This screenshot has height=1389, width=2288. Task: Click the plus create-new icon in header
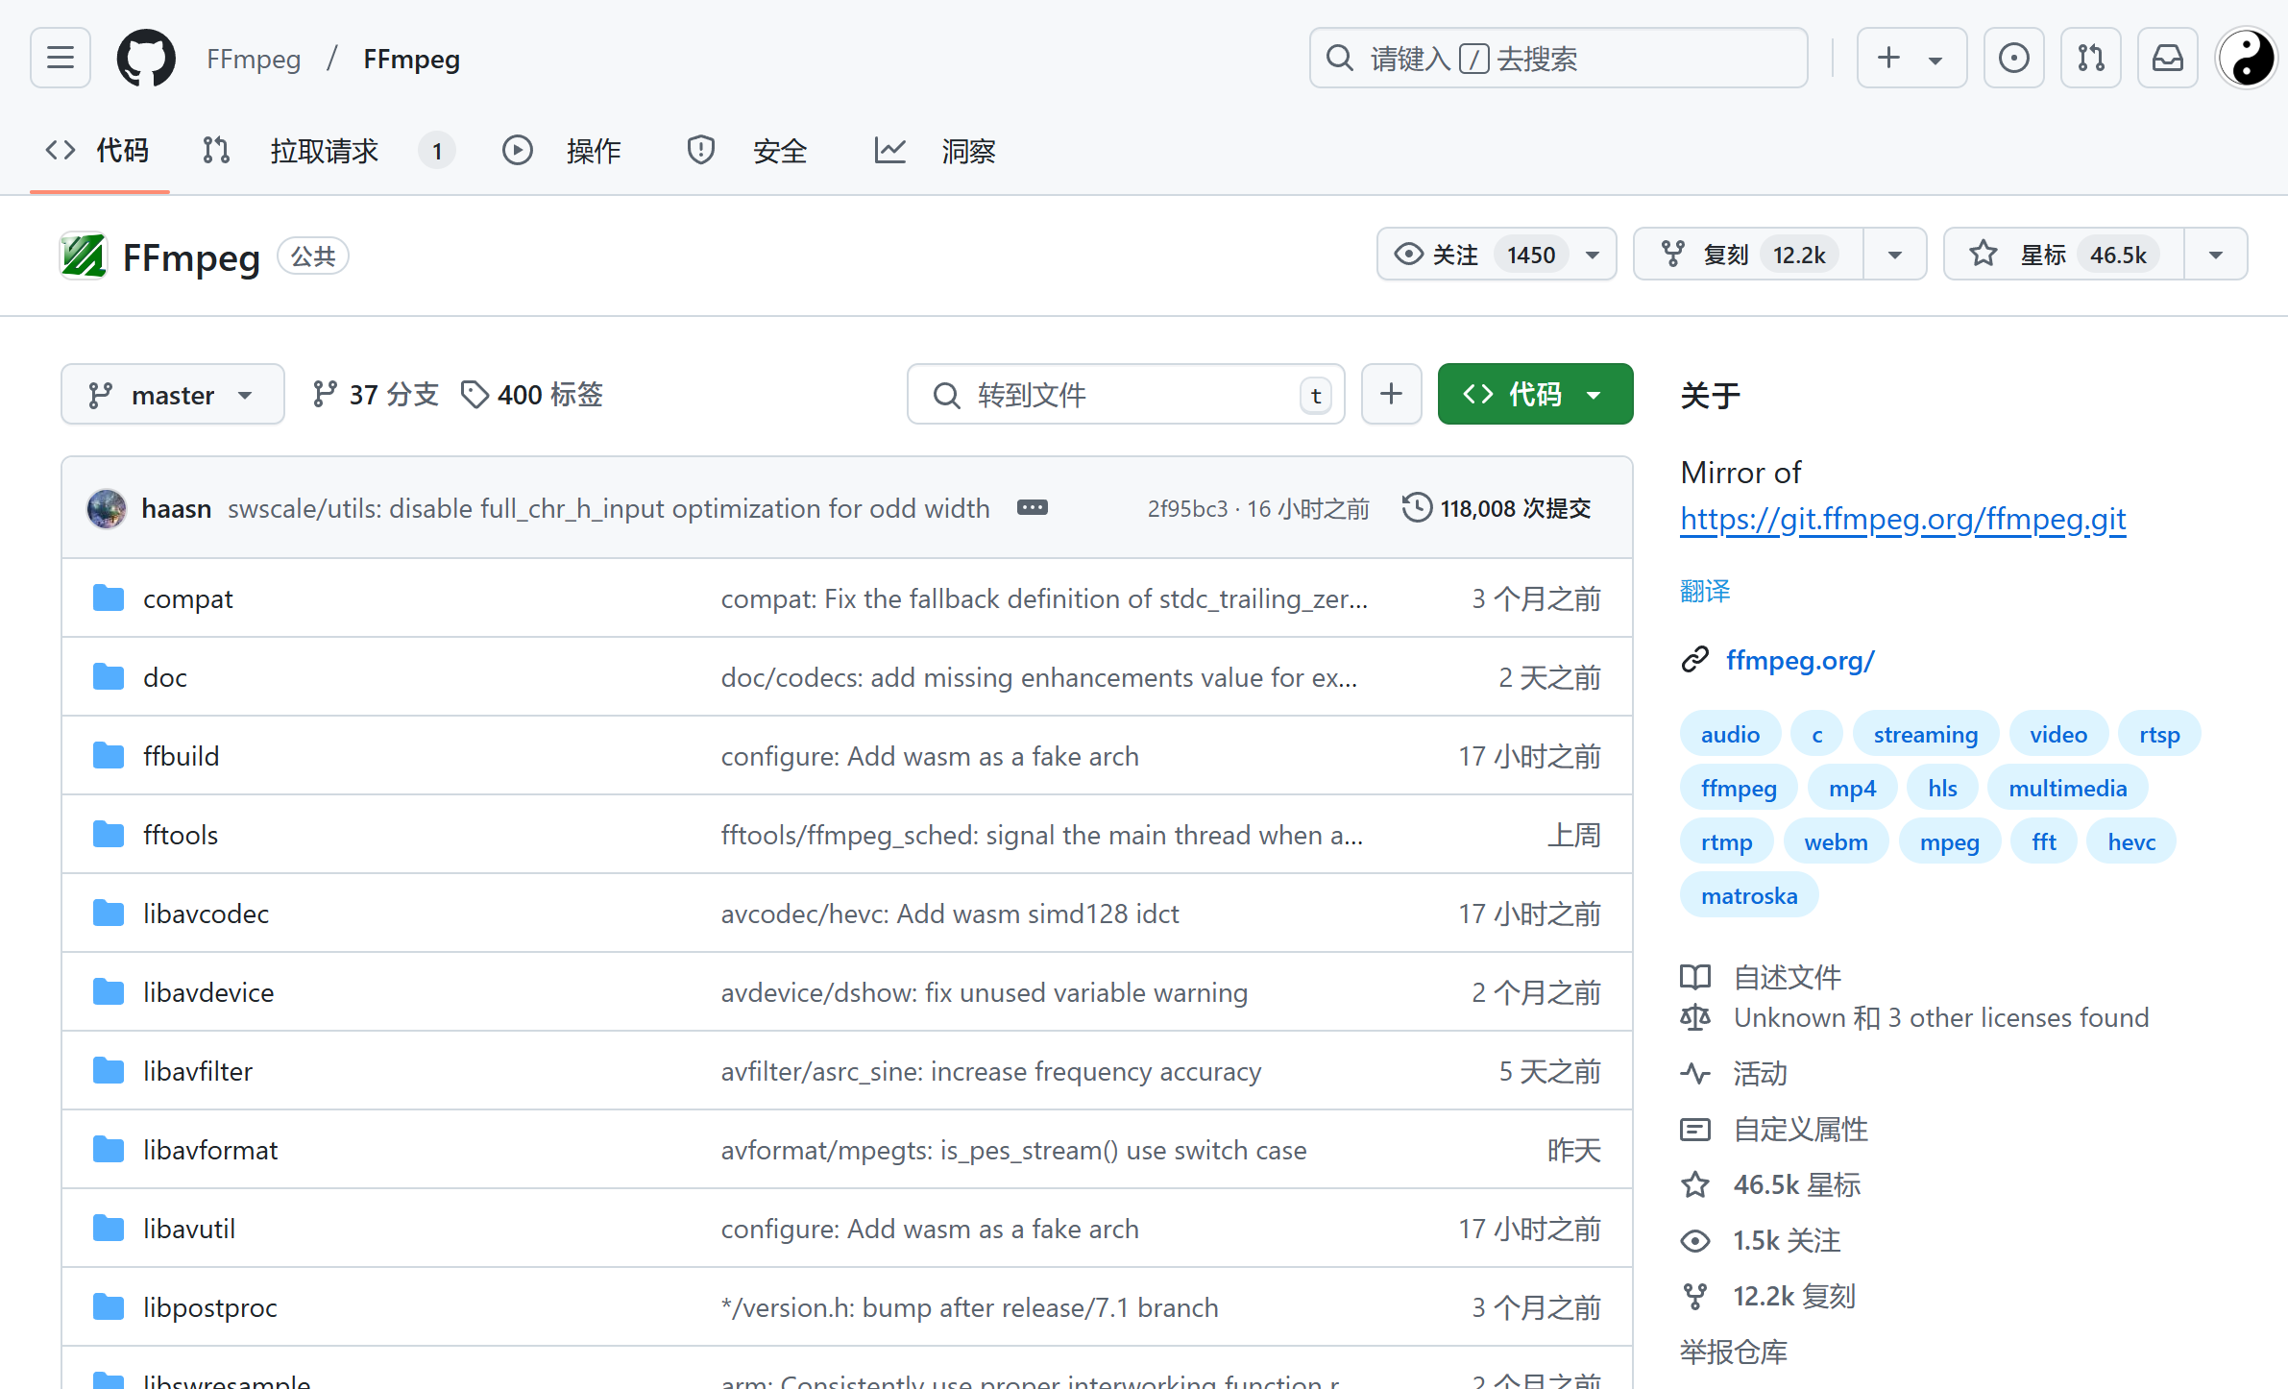pos(1888,59)
